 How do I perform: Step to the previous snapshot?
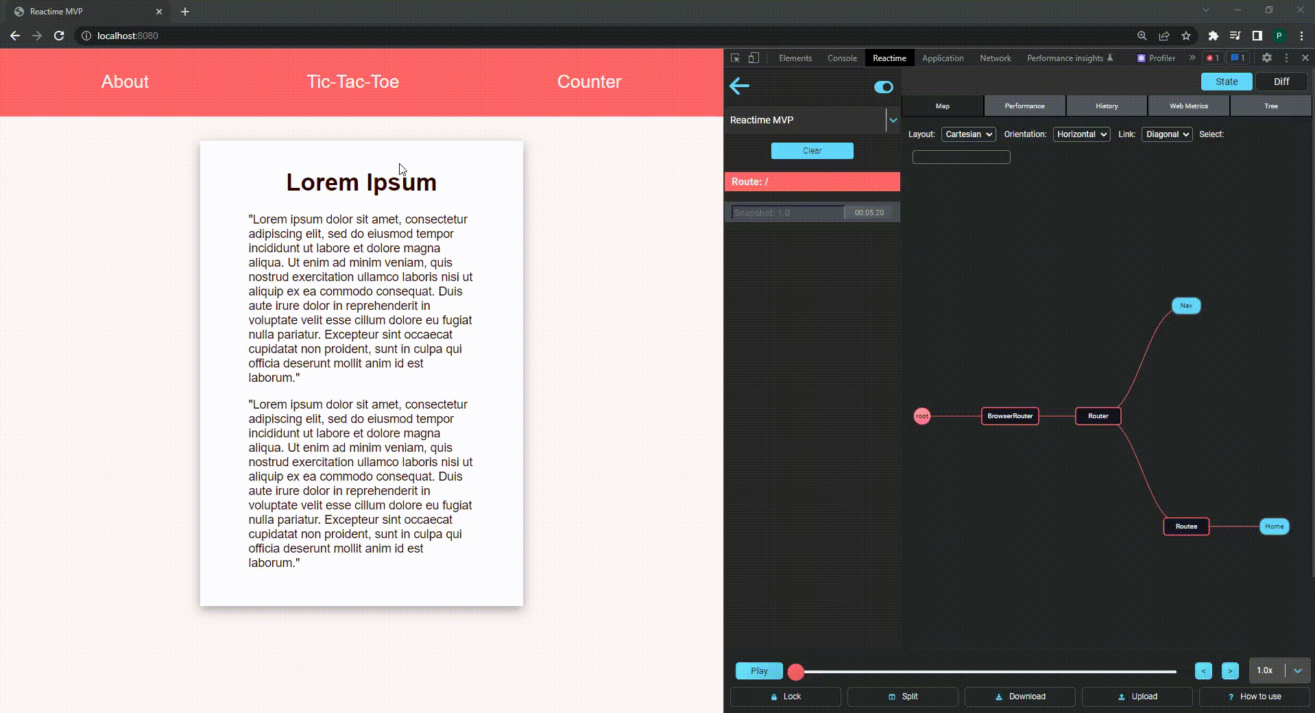point(1203,671)
